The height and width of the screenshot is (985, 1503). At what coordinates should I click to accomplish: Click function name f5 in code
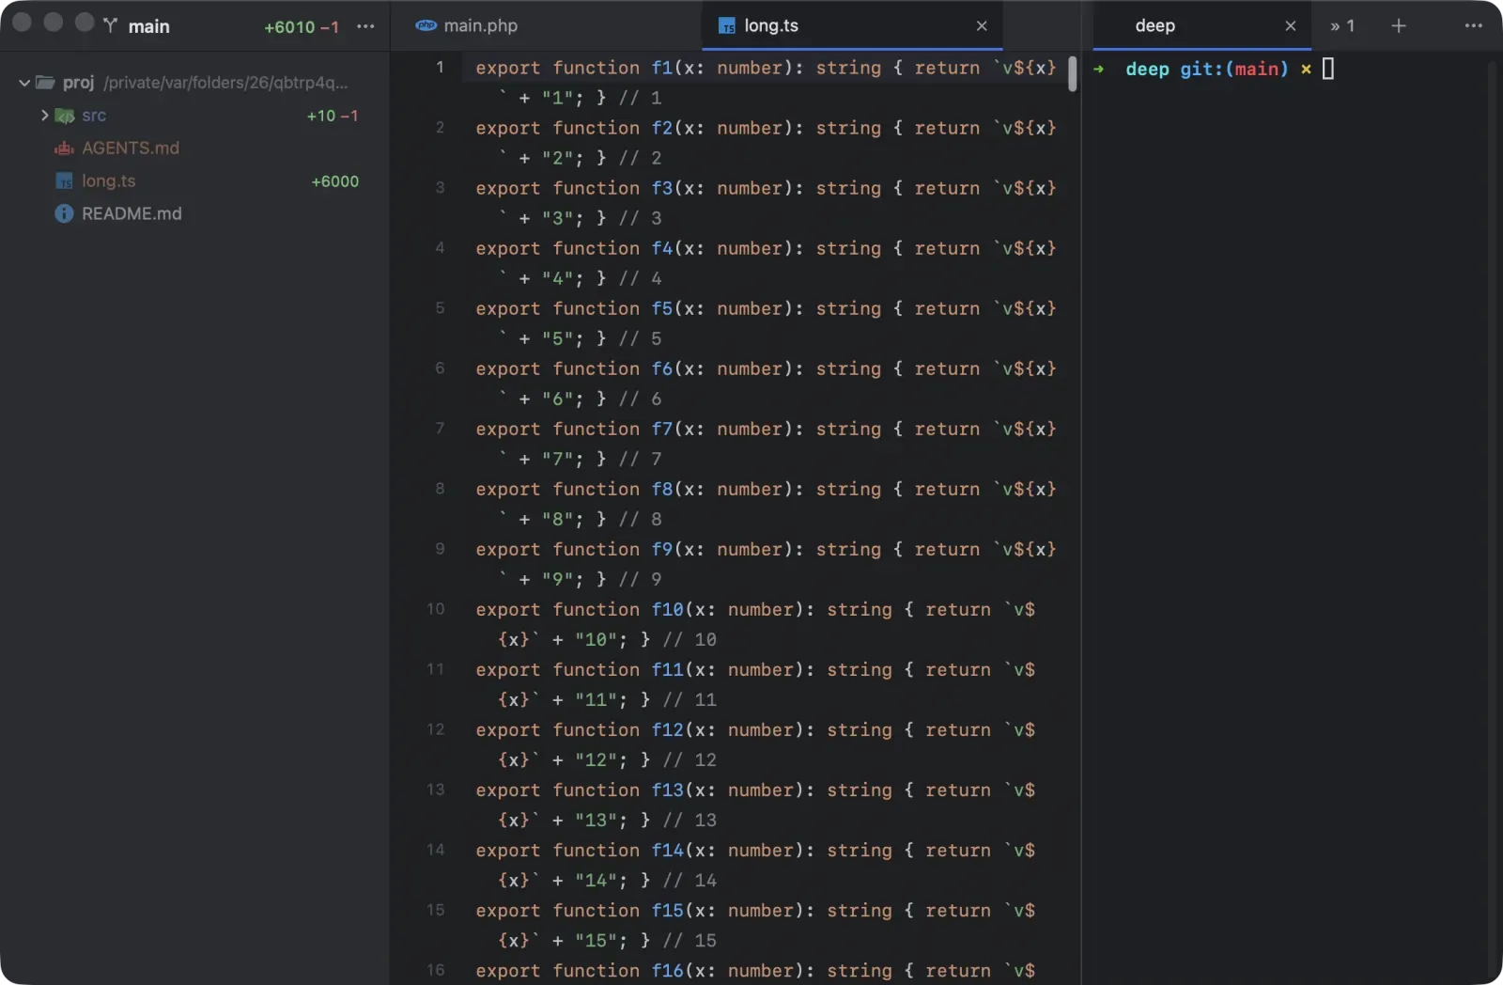pos(662,308)
